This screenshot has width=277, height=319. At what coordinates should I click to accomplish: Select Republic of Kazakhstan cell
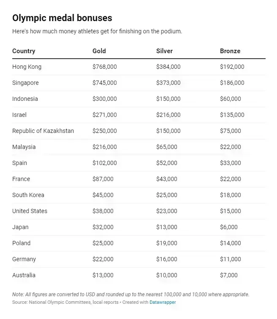click(x=43, y=131)
